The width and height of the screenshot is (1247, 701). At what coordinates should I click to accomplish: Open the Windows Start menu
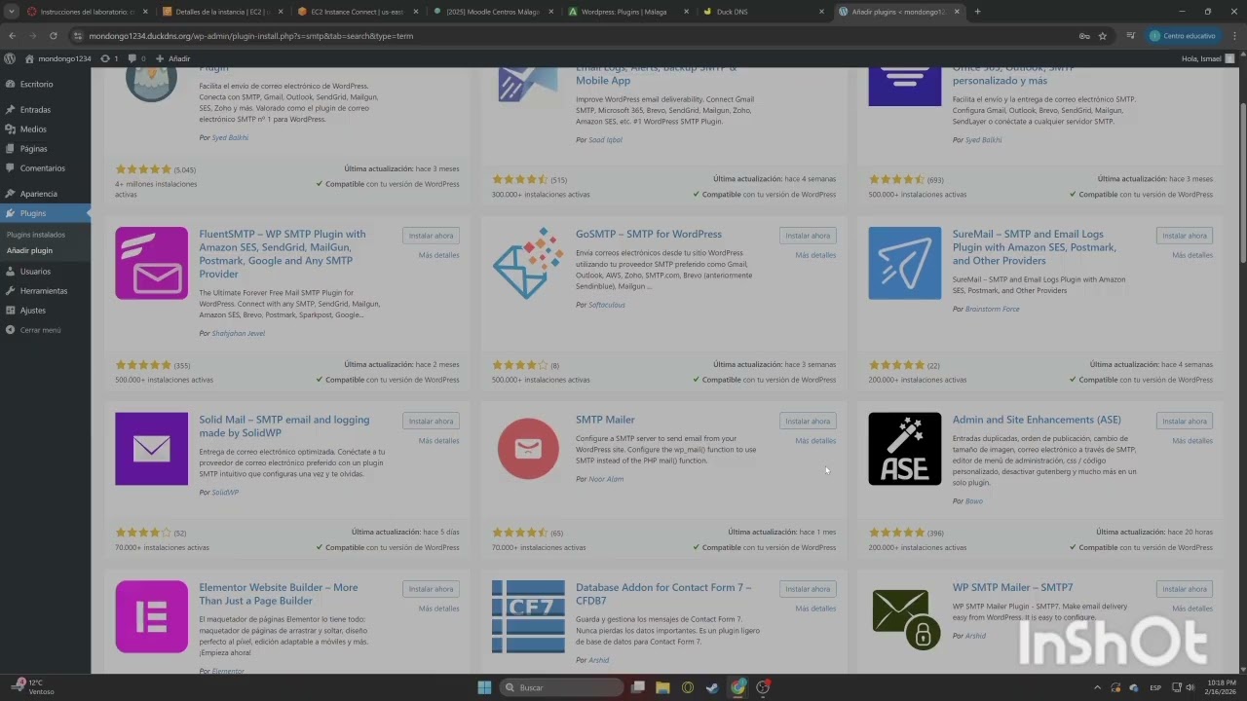(x=484, y=687)
